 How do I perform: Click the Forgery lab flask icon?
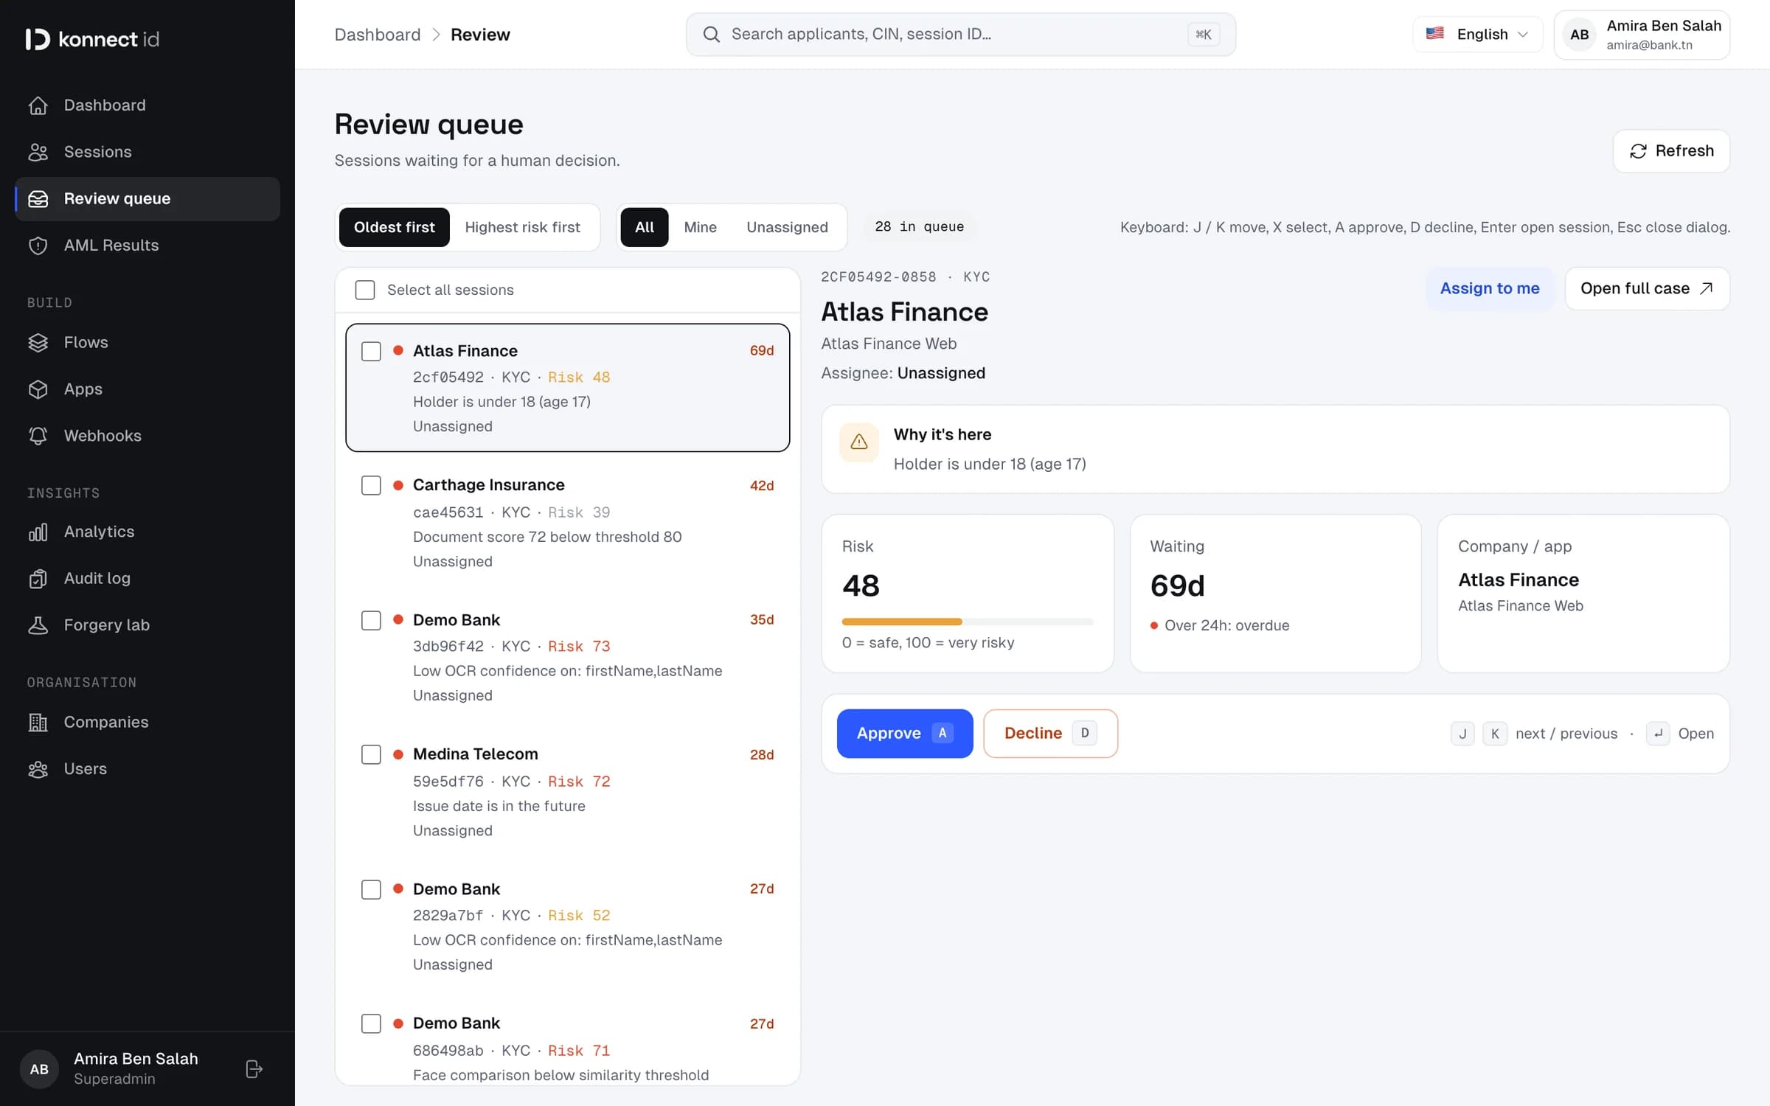pos(38,625)
